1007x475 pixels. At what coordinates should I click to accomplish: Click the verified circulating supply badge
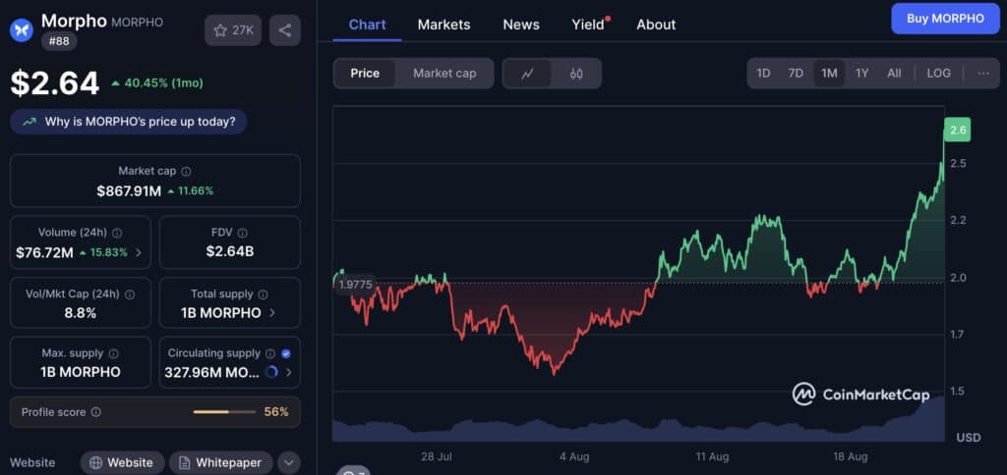coord(286,353)
